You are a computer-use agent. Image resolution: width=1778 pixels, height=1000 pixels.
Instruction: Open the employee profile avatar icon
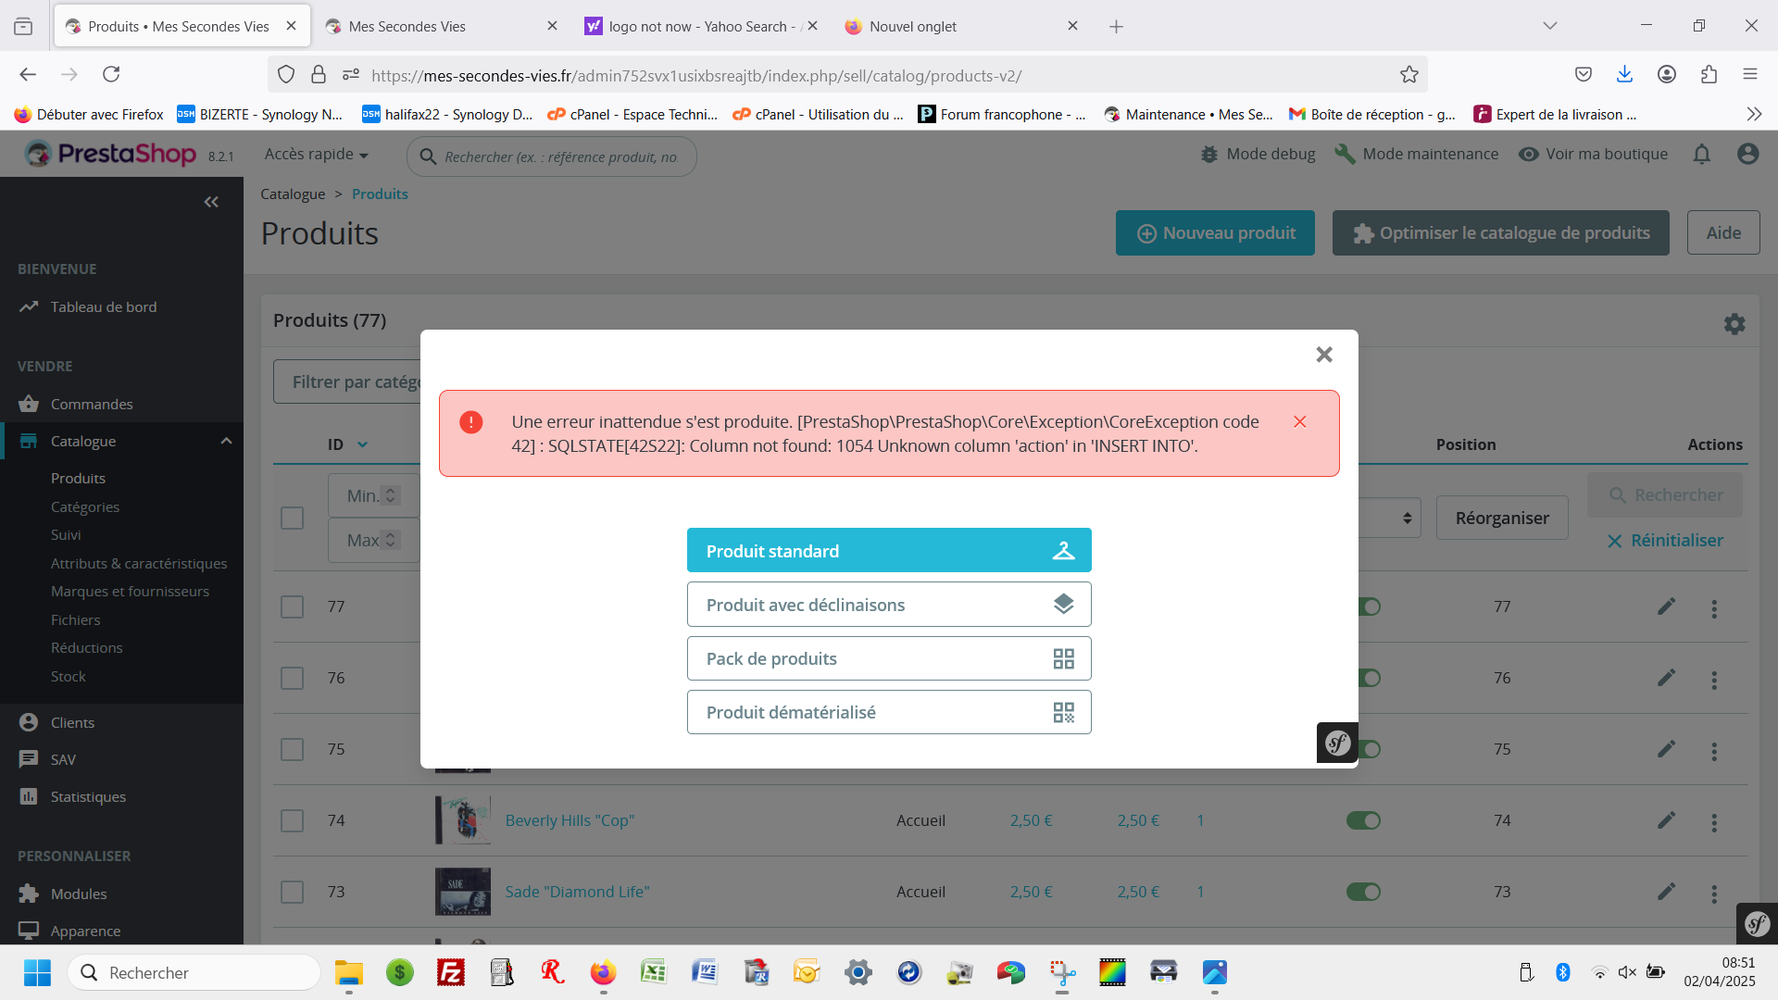click(1747, 155)
